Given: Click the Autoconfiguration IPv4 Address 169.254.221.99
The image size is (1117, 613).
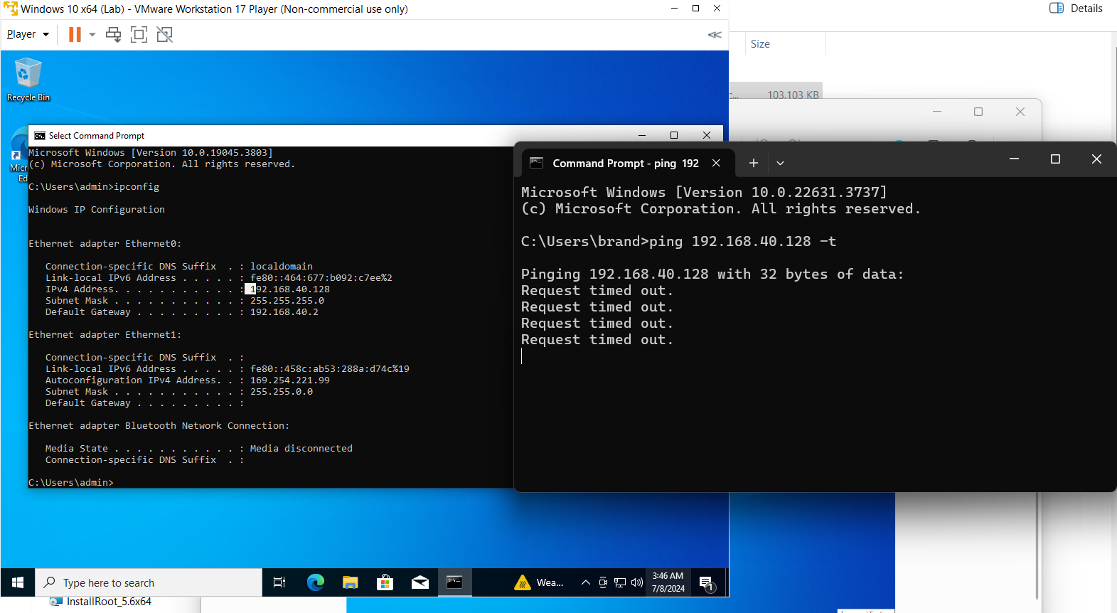Looking at the screenshot, I should pyautogui.click(x=290, y=380).
